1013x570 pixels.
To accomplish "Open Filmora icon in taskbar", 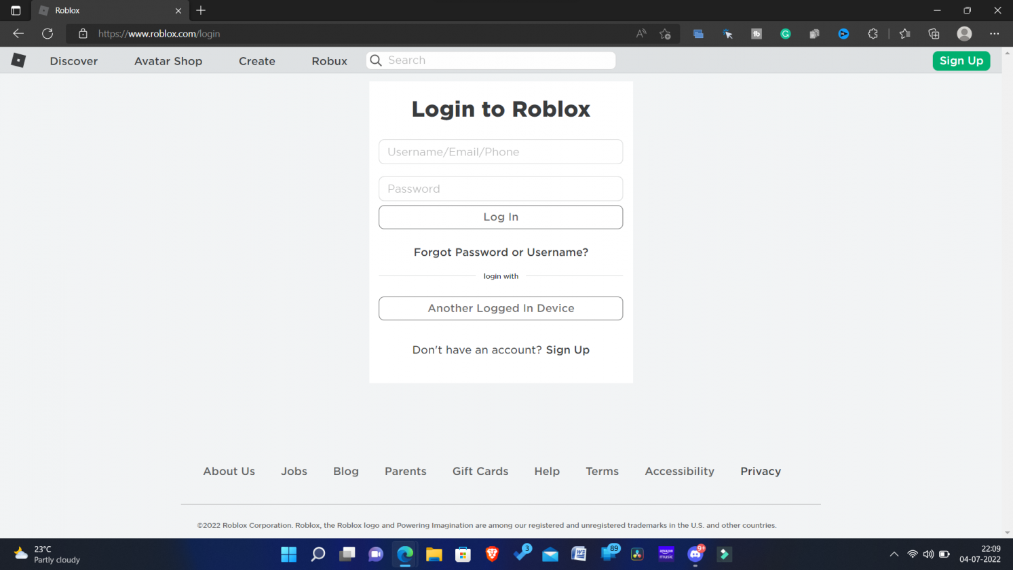I will [x=725, y=554].
